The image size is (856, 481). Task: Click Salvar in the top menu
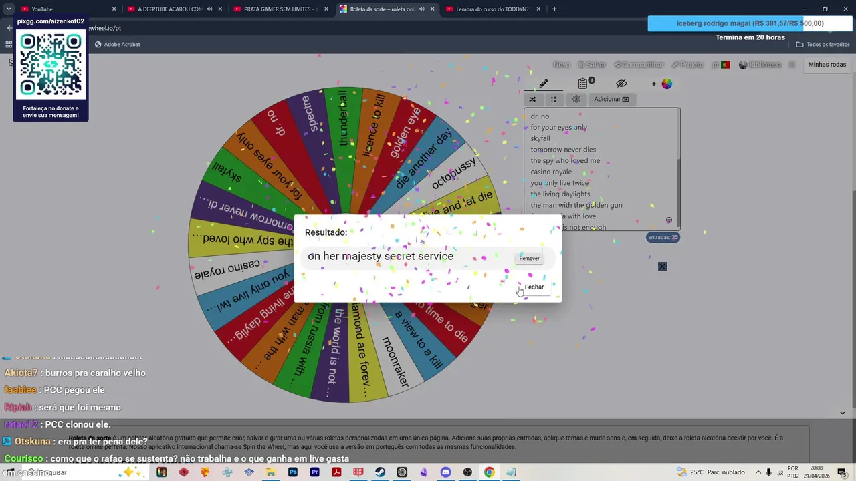592,65
